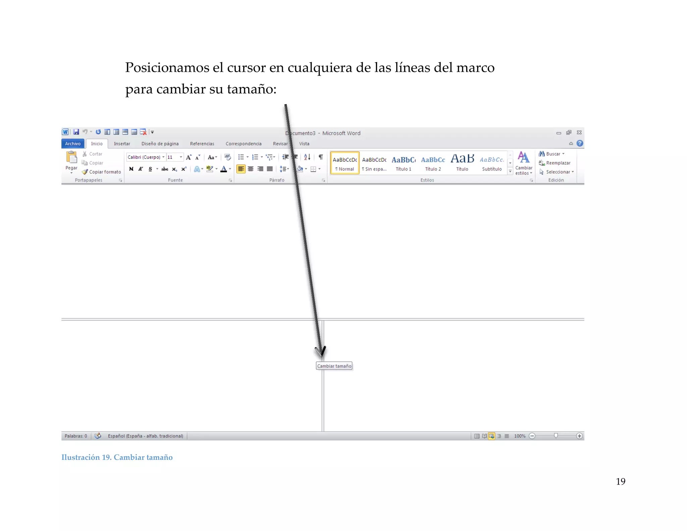The image size is (687, 531).
Task: Zoom in with the plus button
Action: (579, 436)
